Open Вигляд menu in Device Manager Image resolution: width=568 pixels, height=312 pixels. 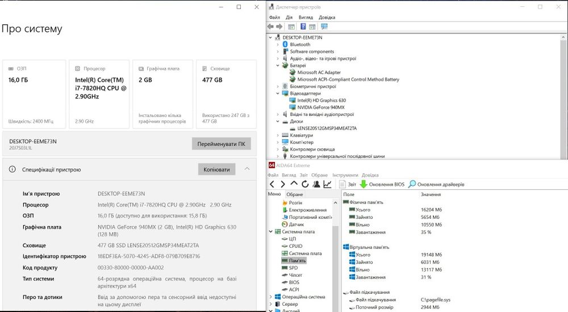306,18
